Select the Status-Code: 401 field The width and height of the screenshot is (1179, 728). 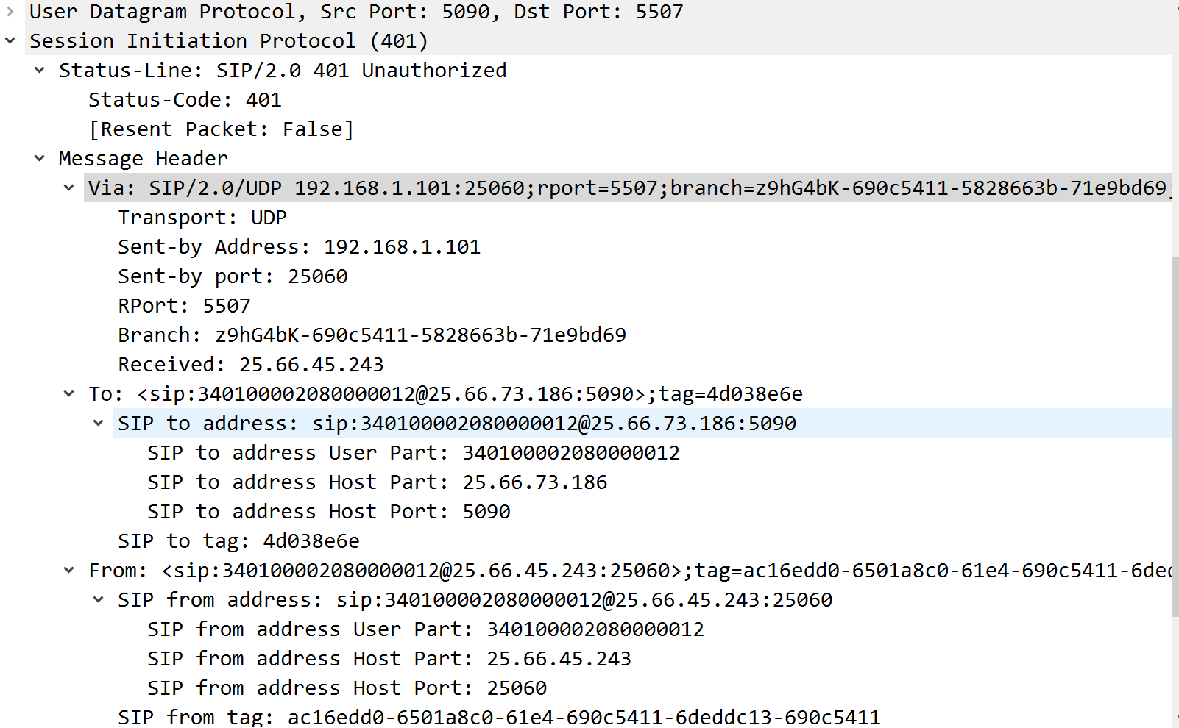coord(185,100)
